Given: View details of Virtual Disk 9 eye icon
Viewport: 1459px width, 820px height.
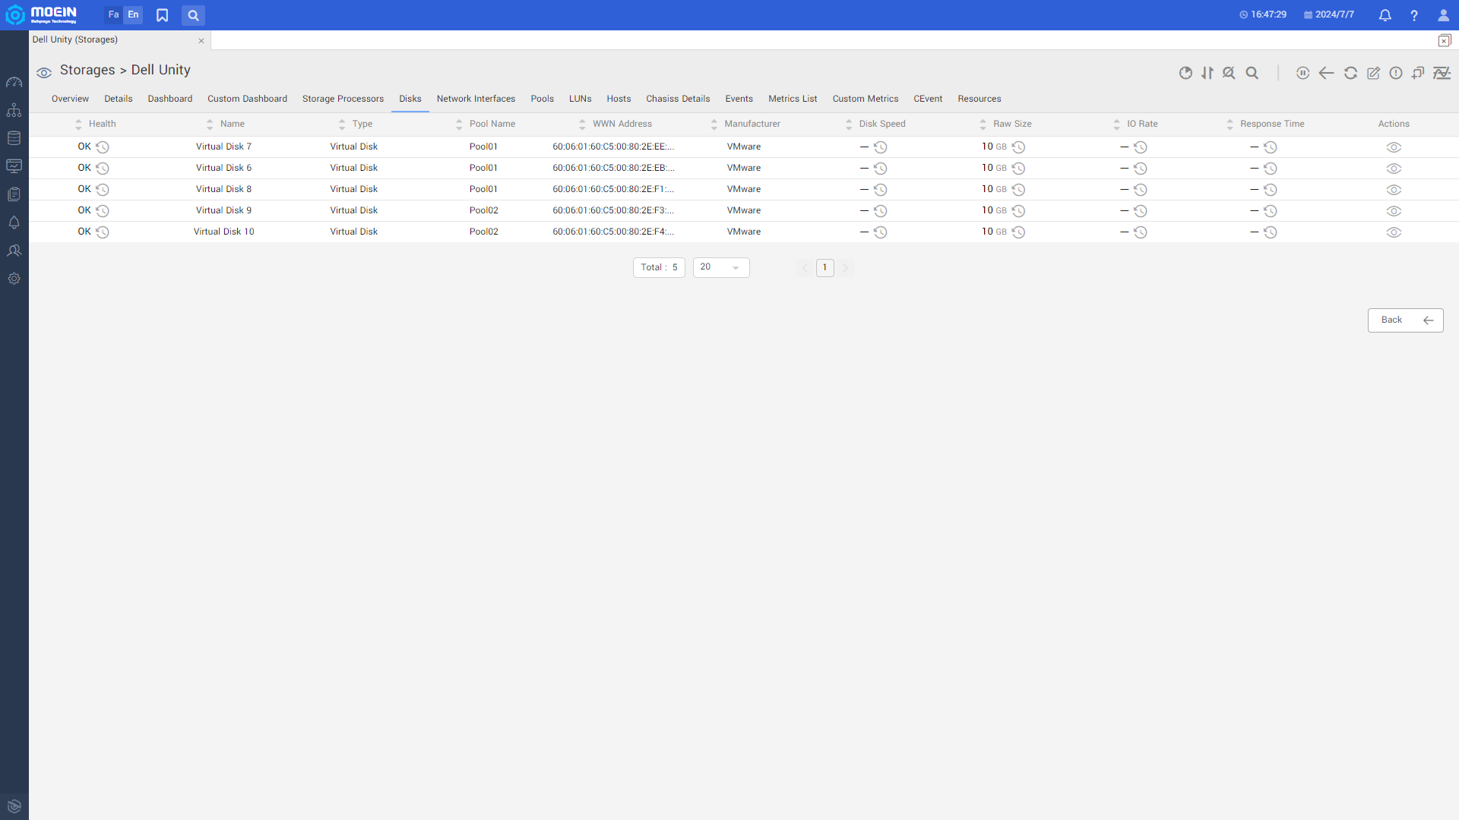Looking at the screenshot, I should pos(1394,211).
